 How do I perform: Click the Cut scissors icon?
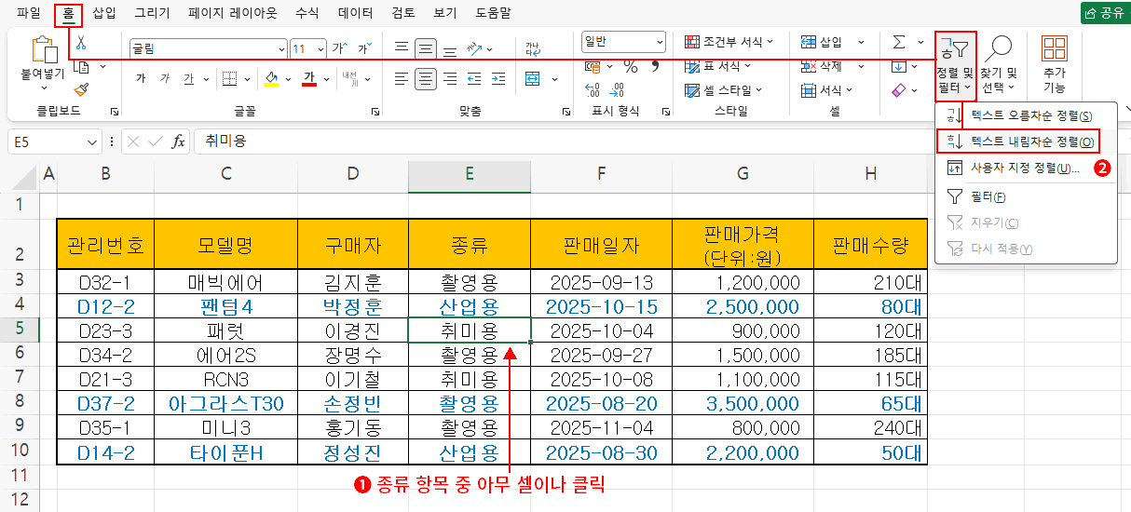[x=81, y=43]
